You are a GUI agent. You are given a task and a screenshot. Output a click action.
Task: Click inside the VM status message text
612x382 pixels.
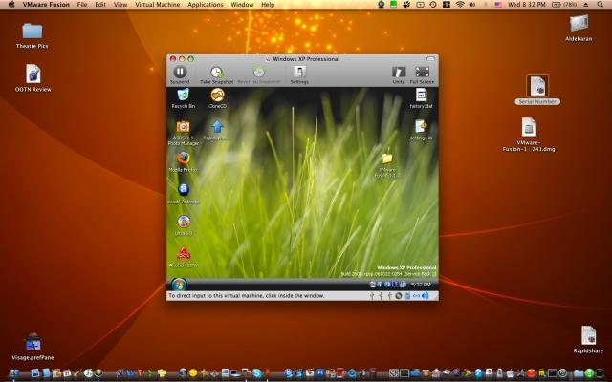247,296
